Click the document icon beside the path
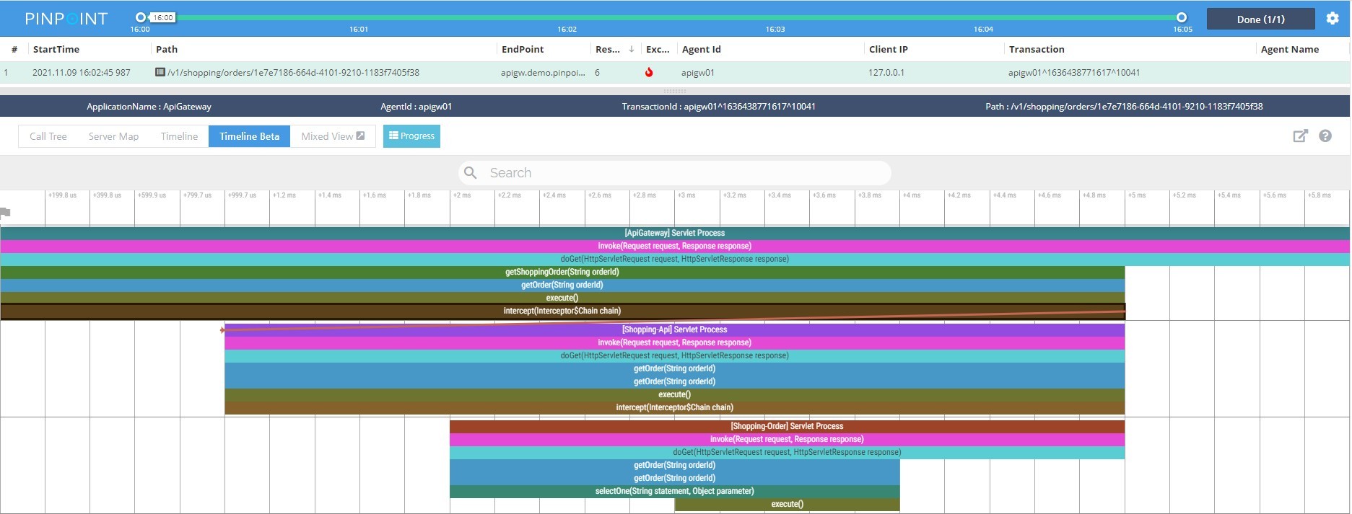 point(160,72)
